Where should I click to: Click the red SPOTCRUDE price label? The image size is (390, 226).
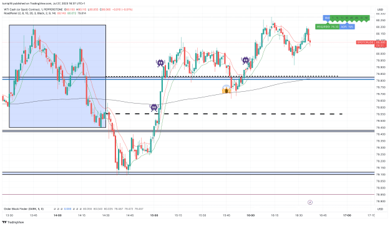point(365,42)
